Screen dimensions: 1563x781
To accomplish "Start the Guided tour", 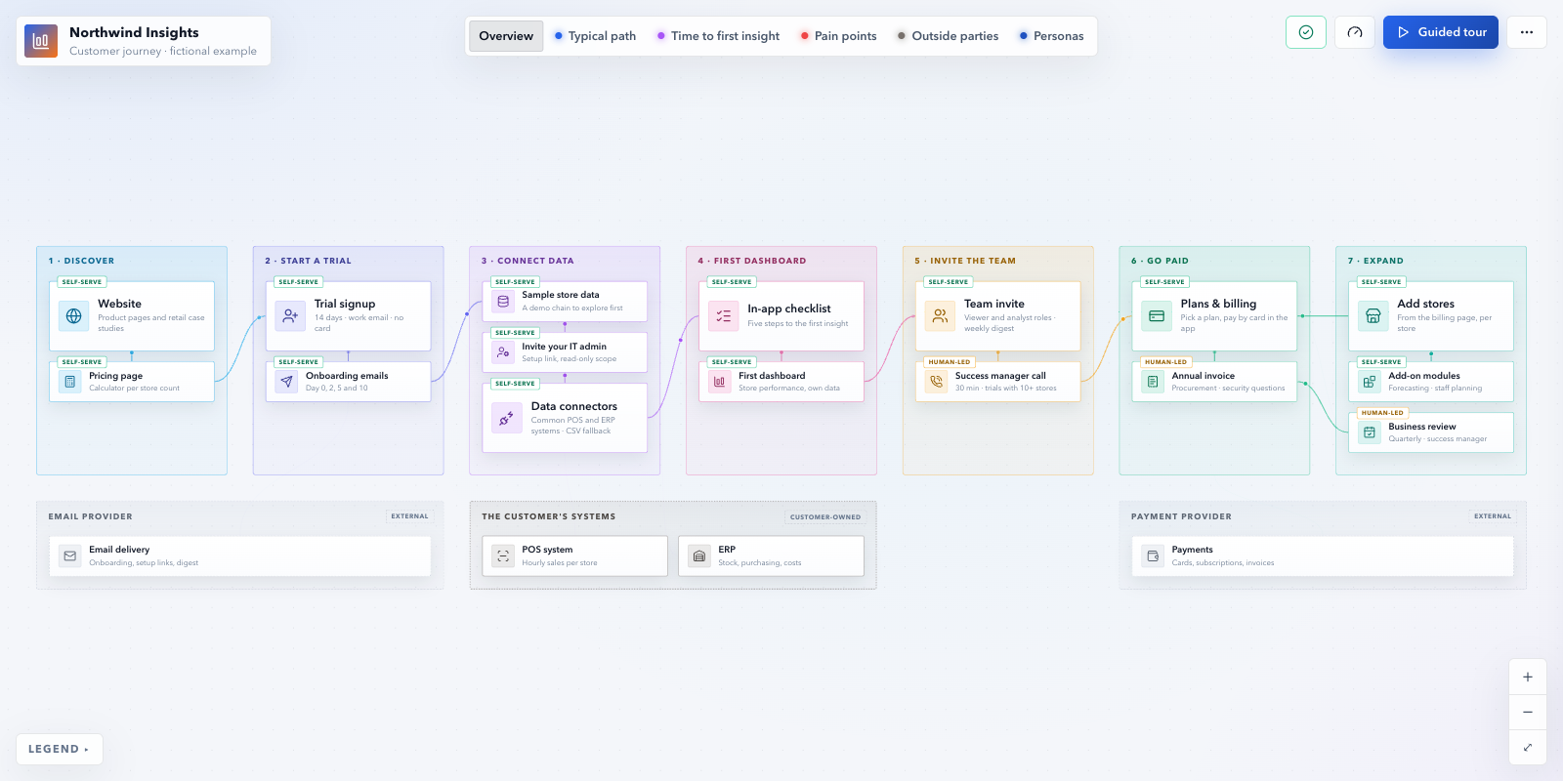I will tap(1441, 32).
